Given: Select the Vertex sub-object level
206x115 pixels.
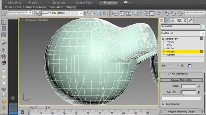Looking at the screenshot, I should [171, 42].
